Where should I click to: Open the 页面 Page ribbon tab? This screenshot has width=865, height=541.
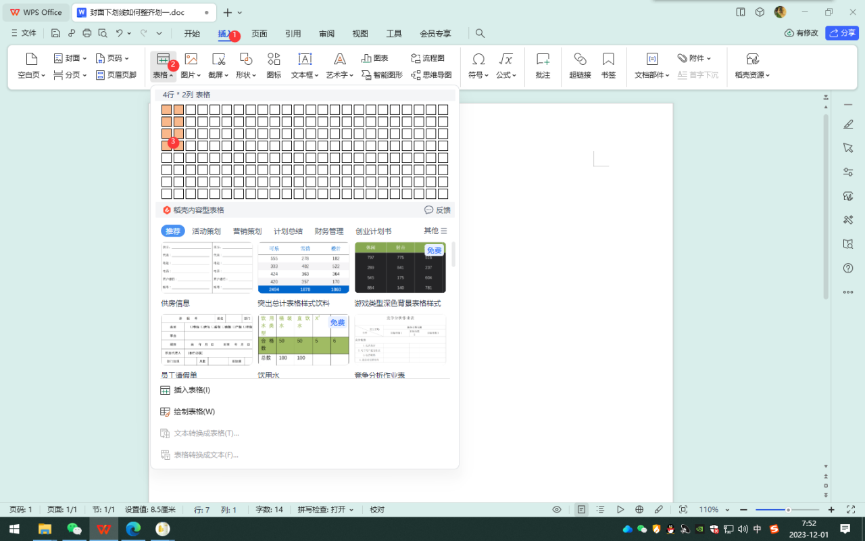(259, 33)
